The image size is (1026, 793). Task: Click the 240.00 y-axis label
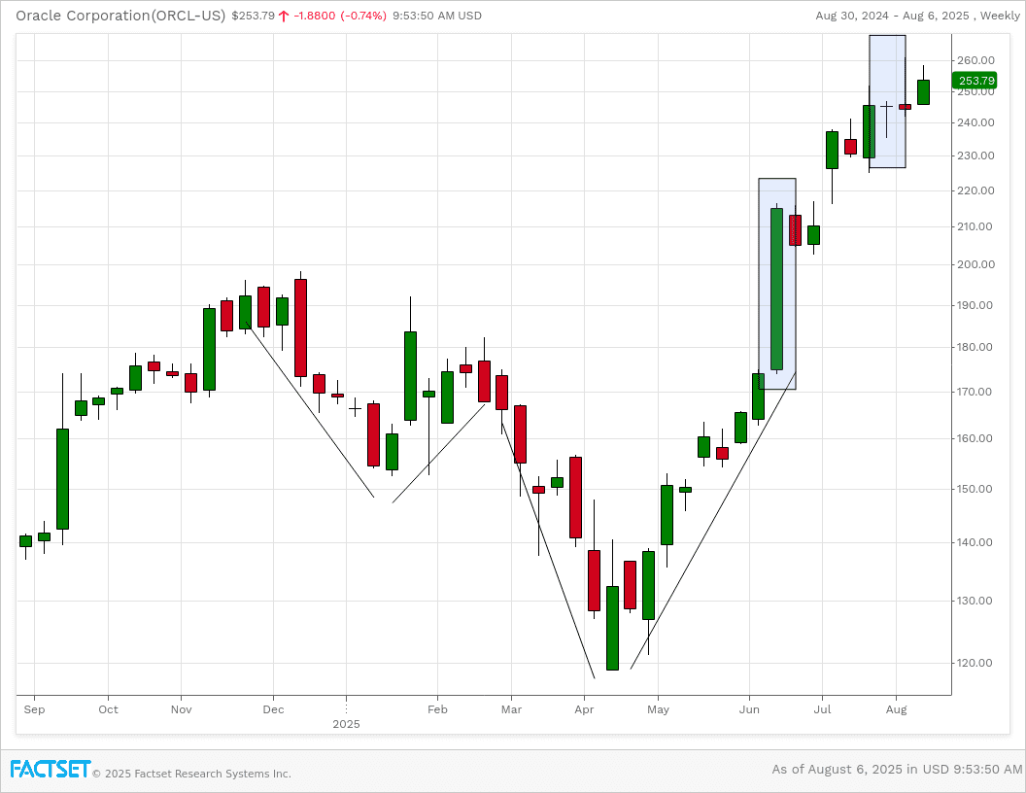[x=975, y=123]
